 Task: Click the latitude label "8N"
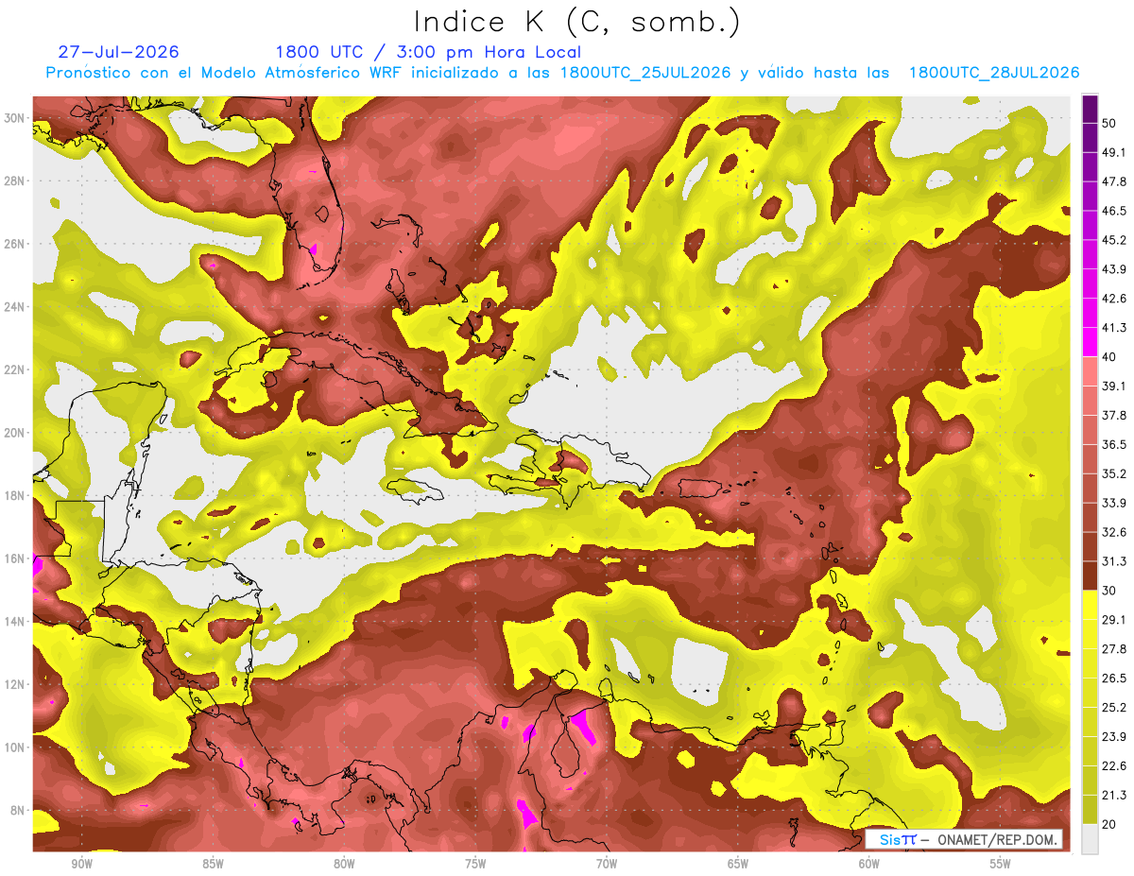click(x=18, y=810)
